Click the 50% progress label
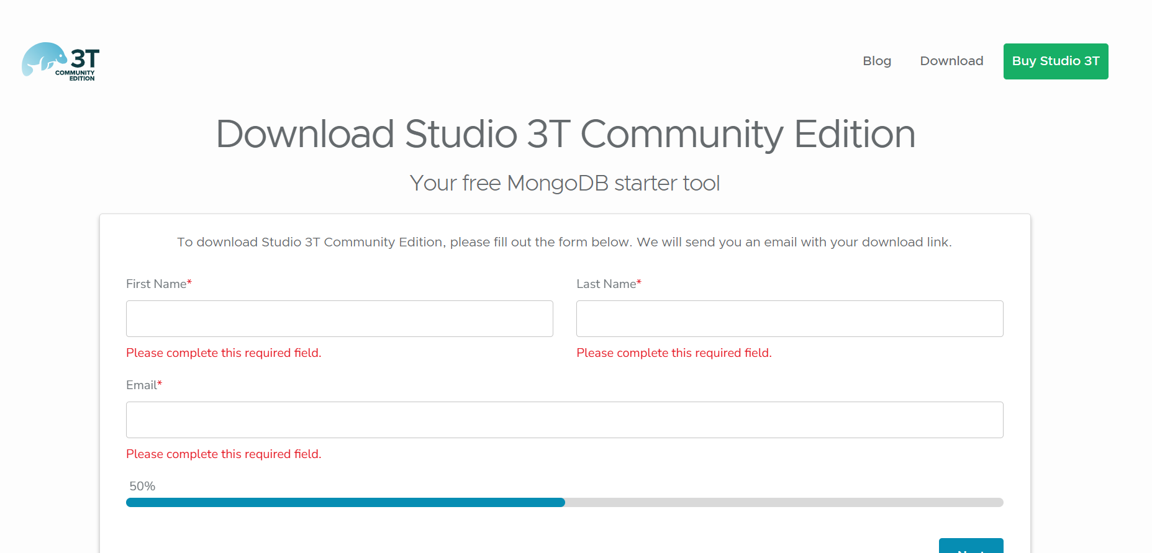The image size is (1152, 553). tap(142, 486)
